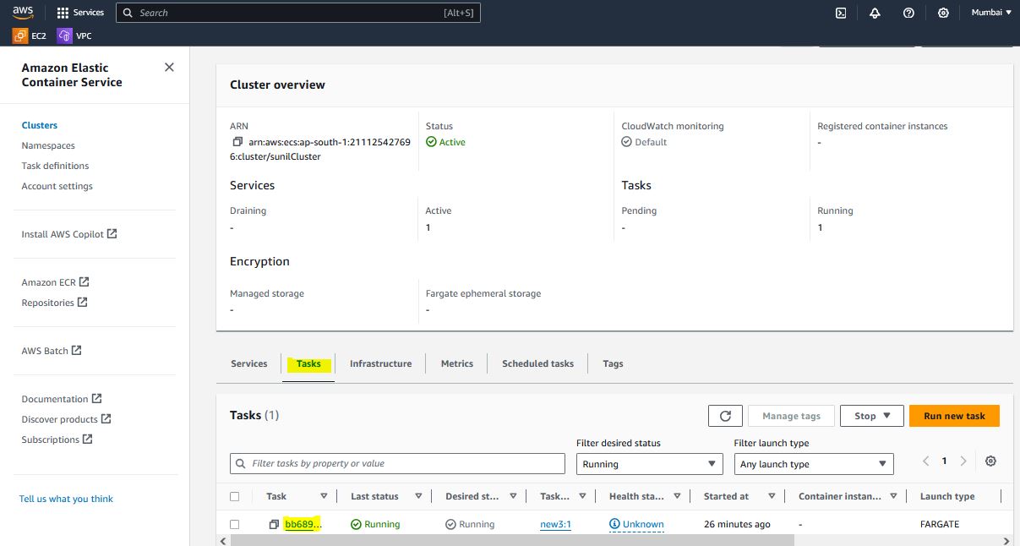The height and width of the screenshot is (546, 1020).
Task: Close the ECS navigation sidebar
Action: [169, 68]
